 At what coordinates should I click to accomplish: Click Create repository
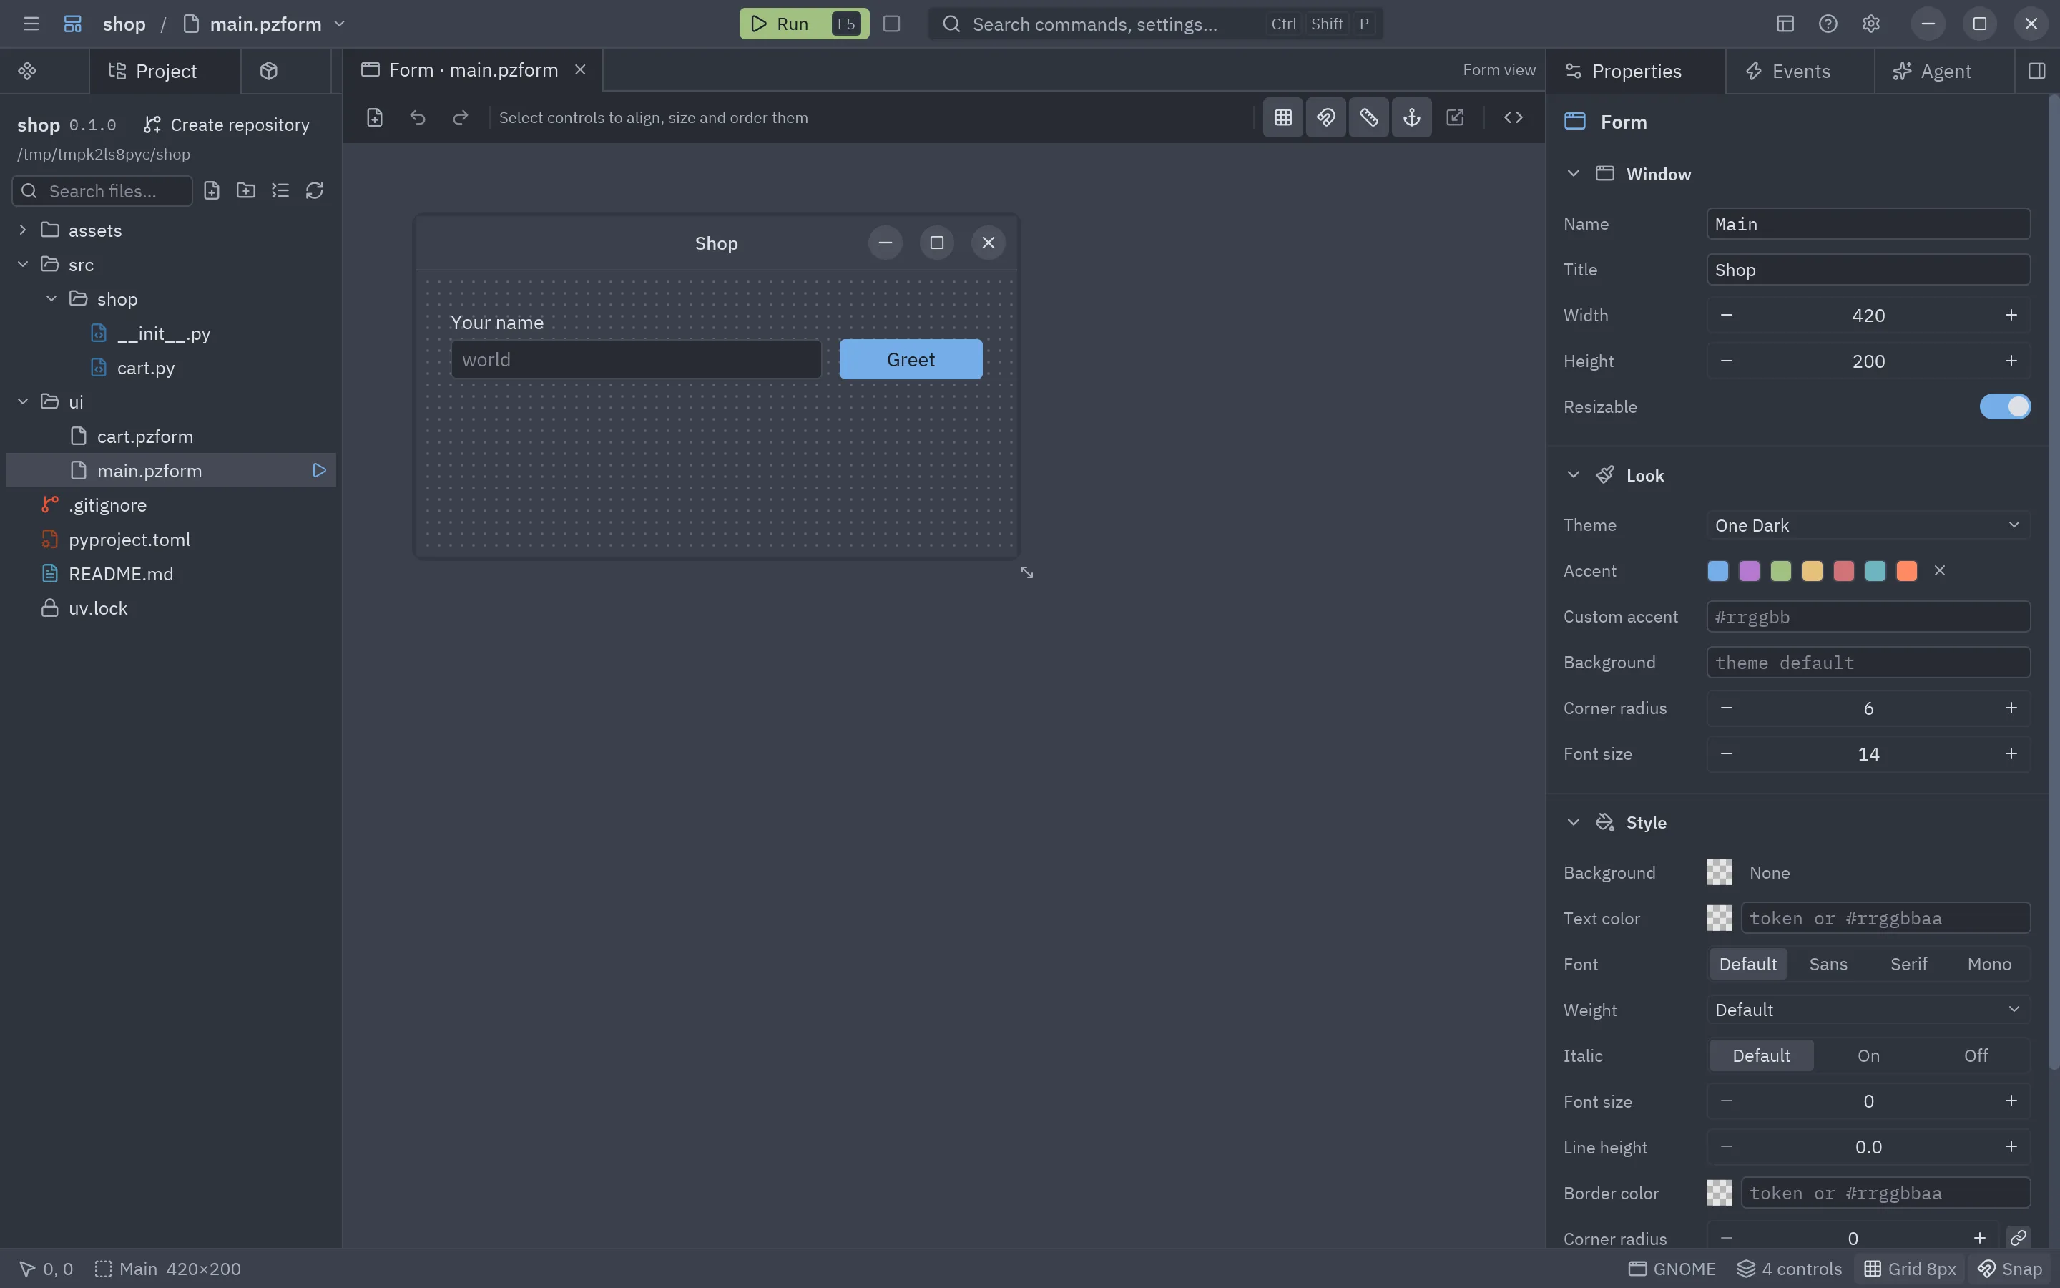coord(227,125)
